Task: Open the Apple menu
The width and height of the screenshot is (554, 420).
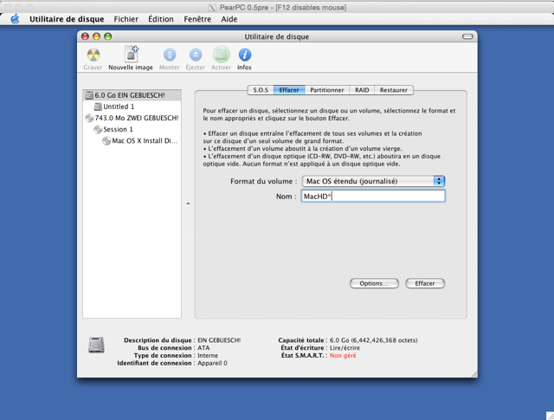Action: pos(15,19)
